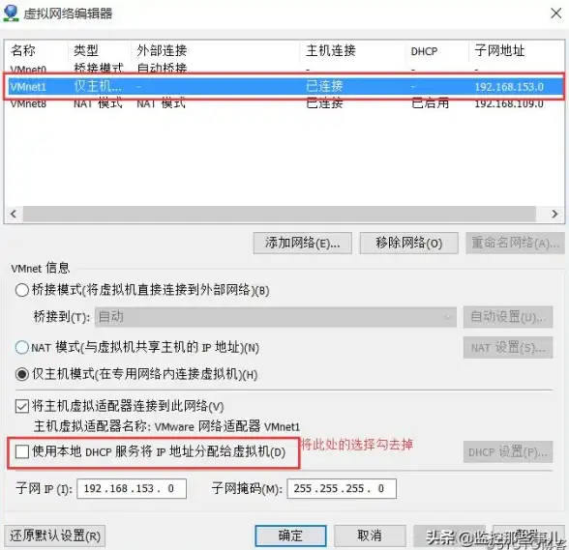This screenshot has width=569, height=550.
Task: Click left arrow of horizontal scrollbar
Action: 14,214
